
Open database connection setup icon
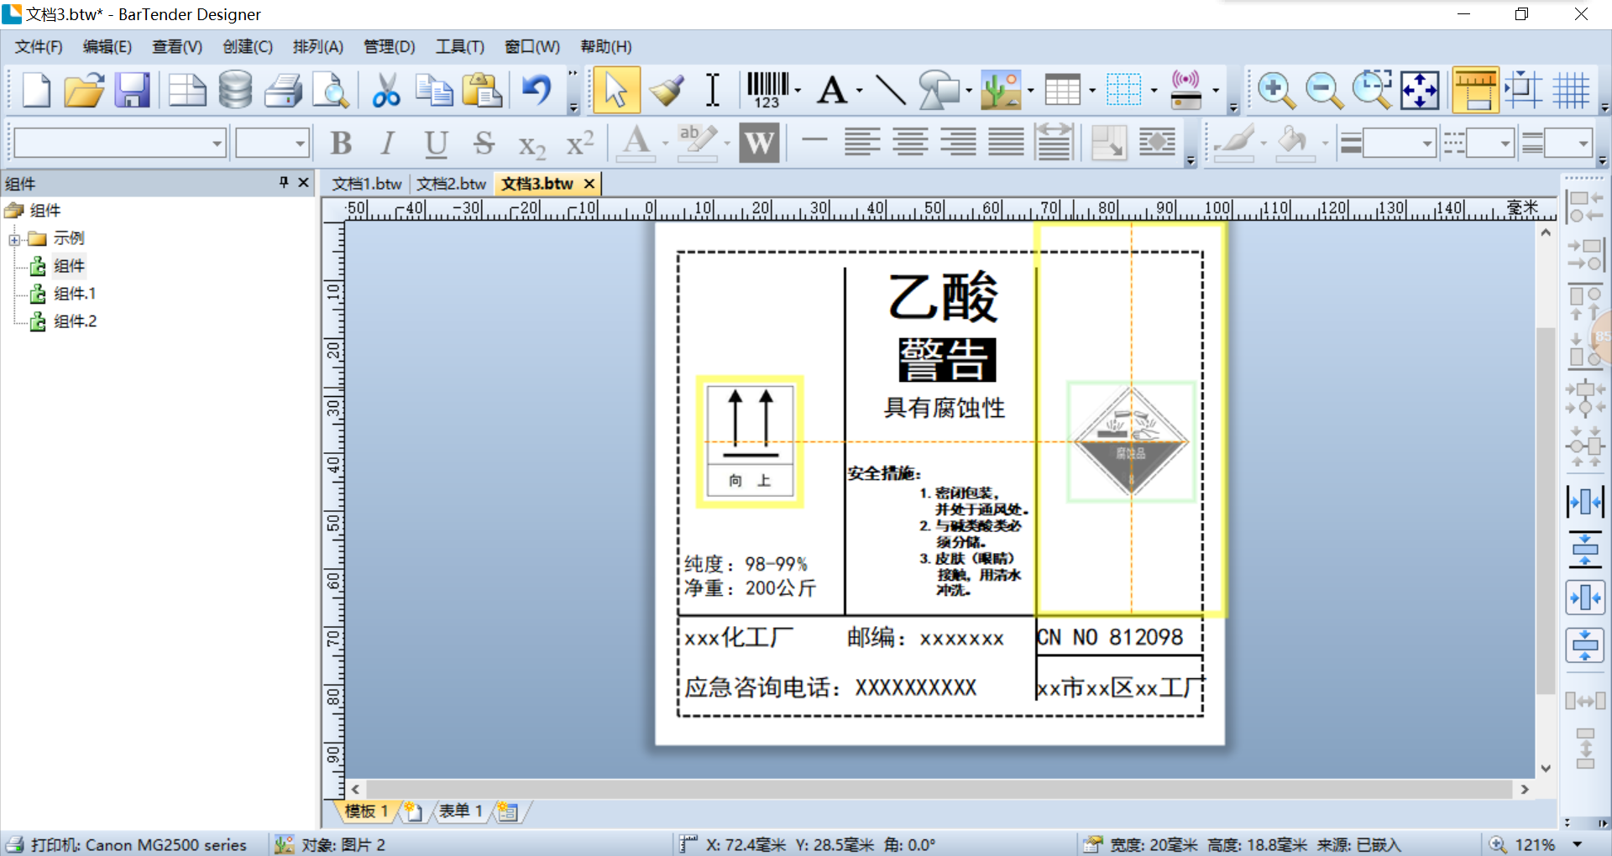[235, 90]
